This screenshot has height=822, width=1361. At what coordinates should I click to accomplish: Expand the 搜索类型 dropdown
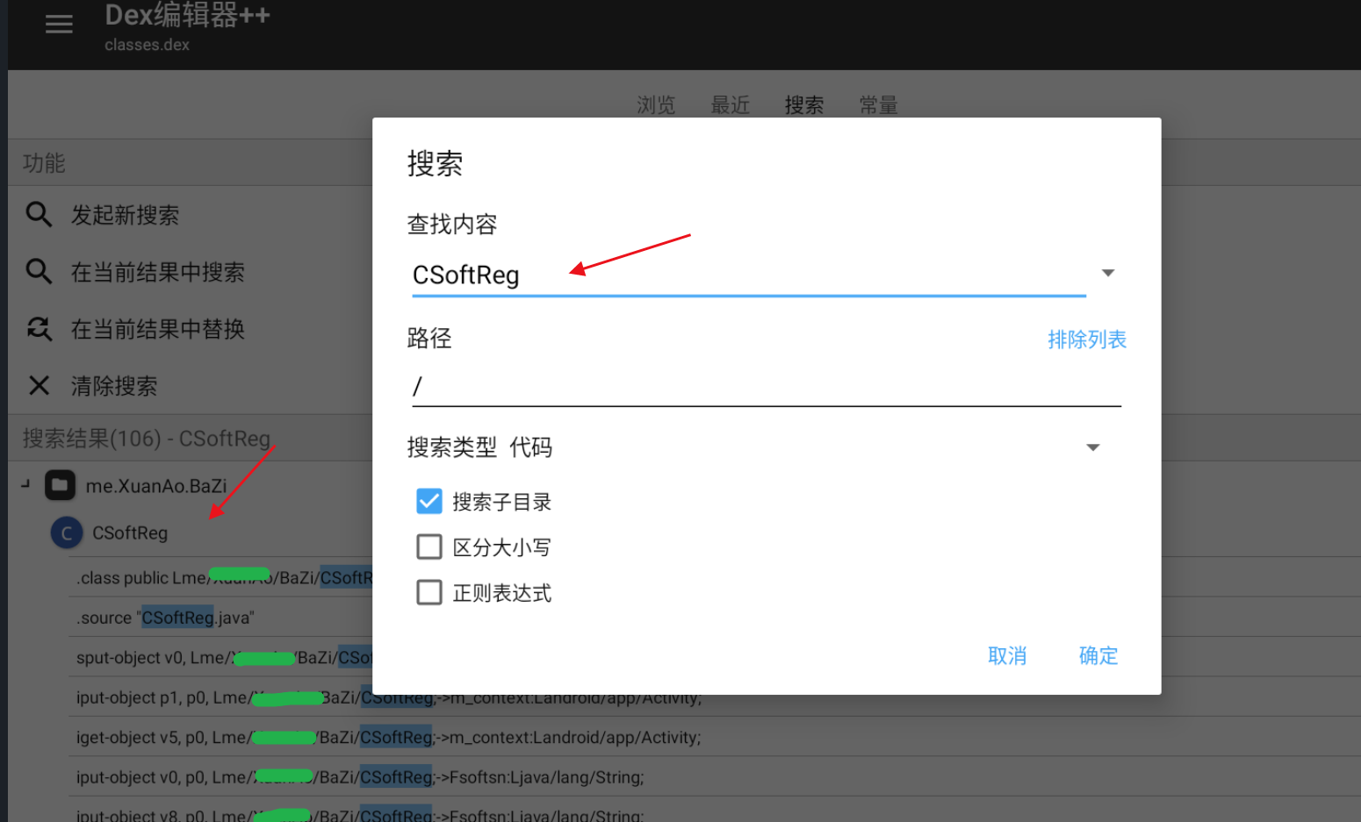click(1092, 447)
